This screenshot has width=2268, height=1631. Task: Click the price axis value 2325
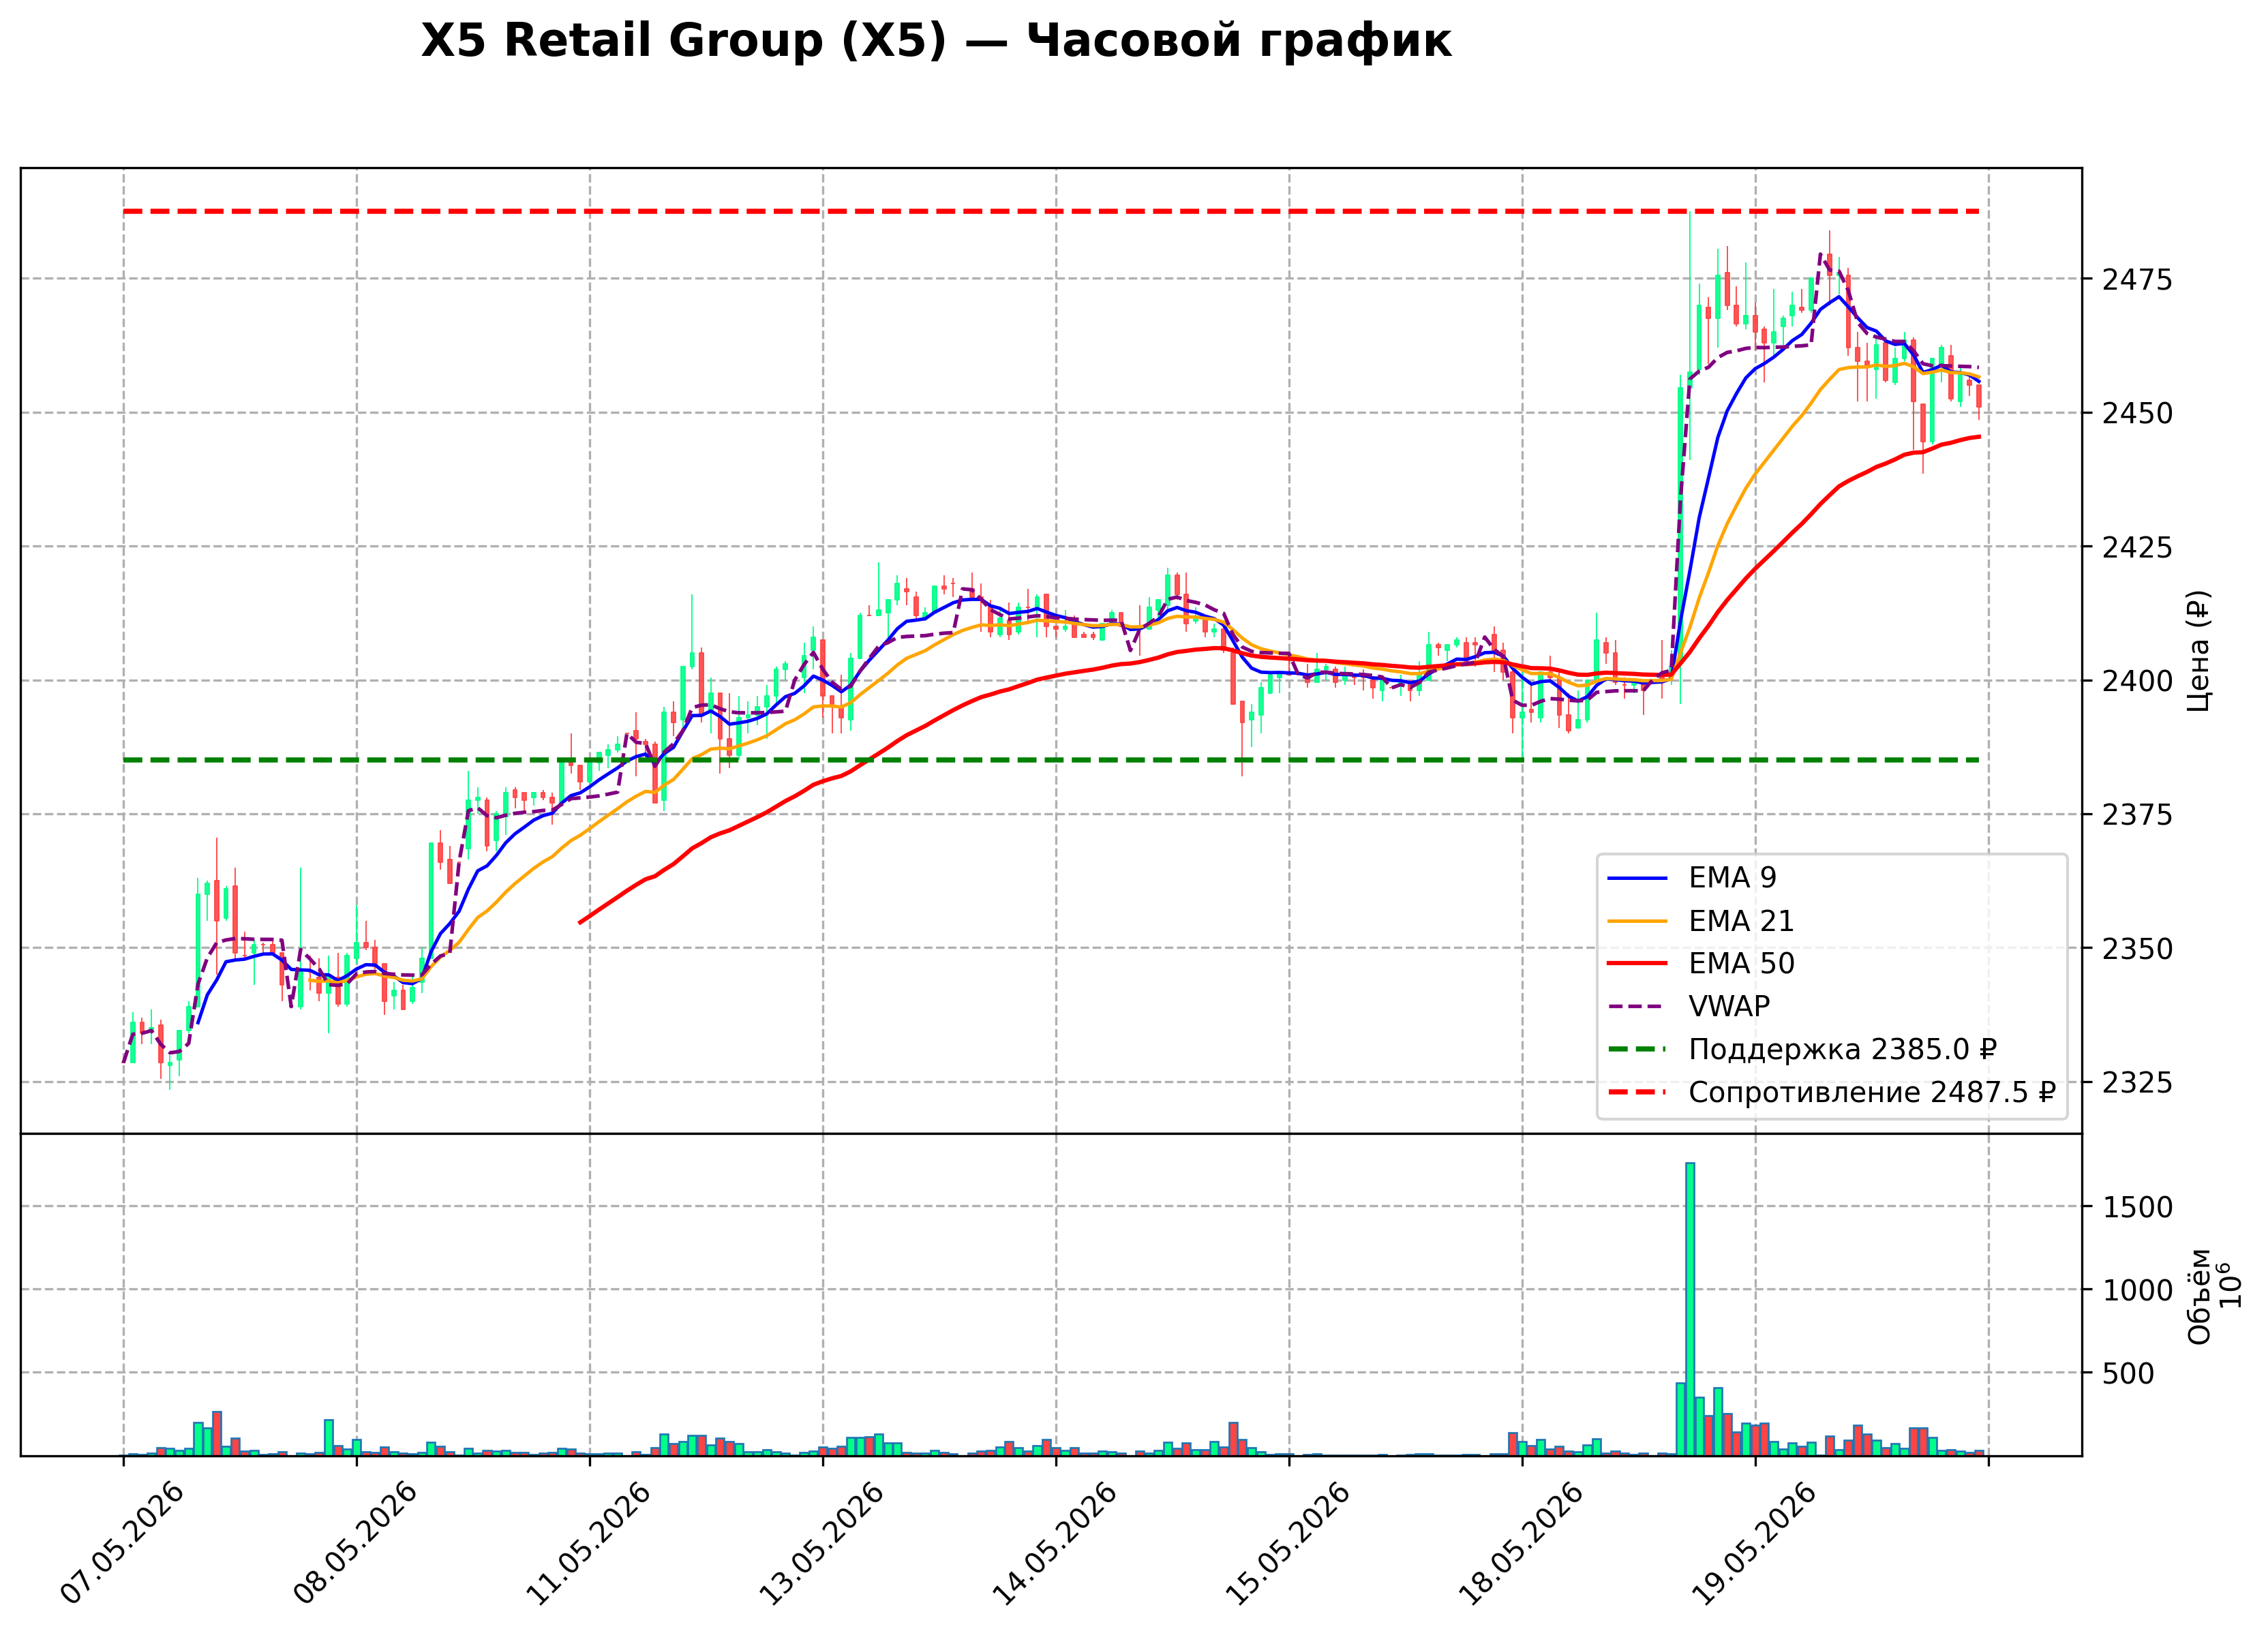point(2138,1082)
